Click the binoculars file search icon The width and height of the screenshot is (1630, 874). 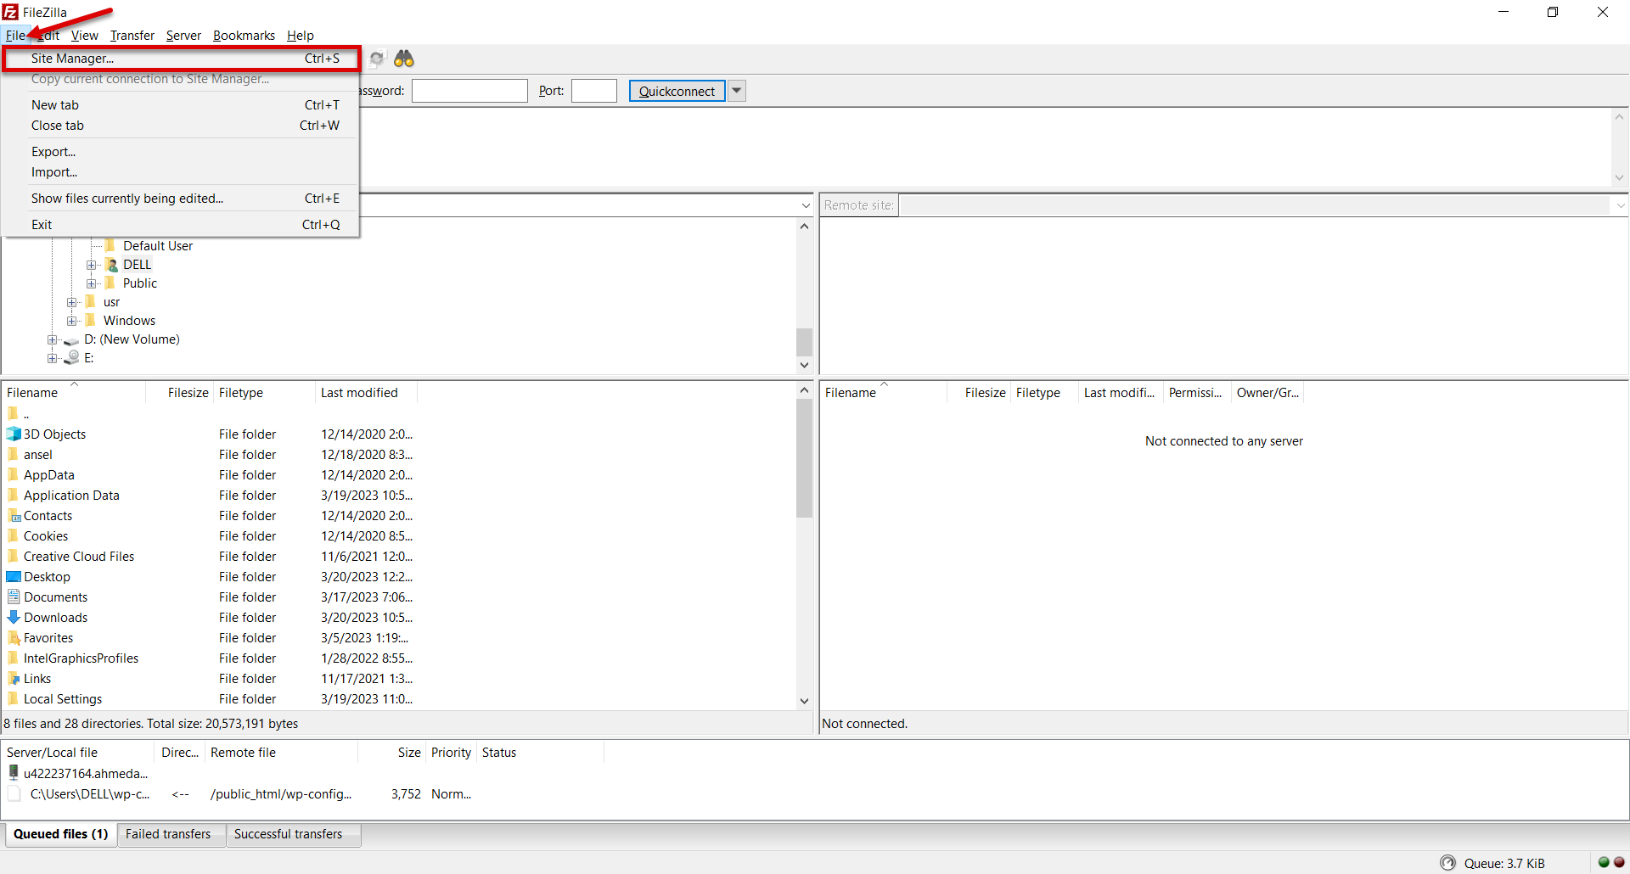pos(404,59)
